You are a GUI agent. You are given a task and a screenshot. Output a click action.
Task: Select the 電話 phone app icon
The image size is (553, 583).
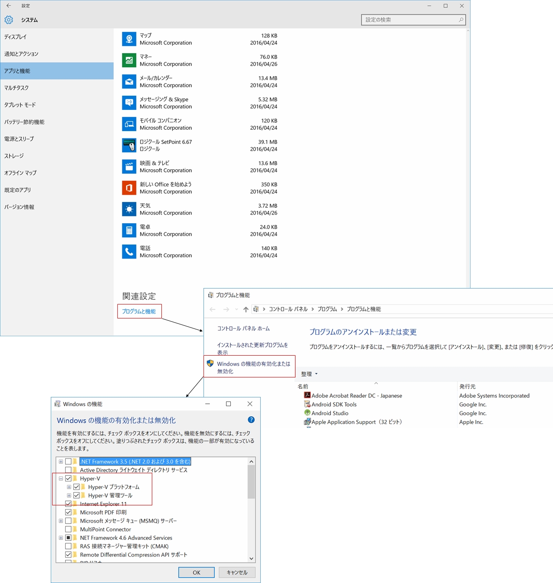pos(129,252)
